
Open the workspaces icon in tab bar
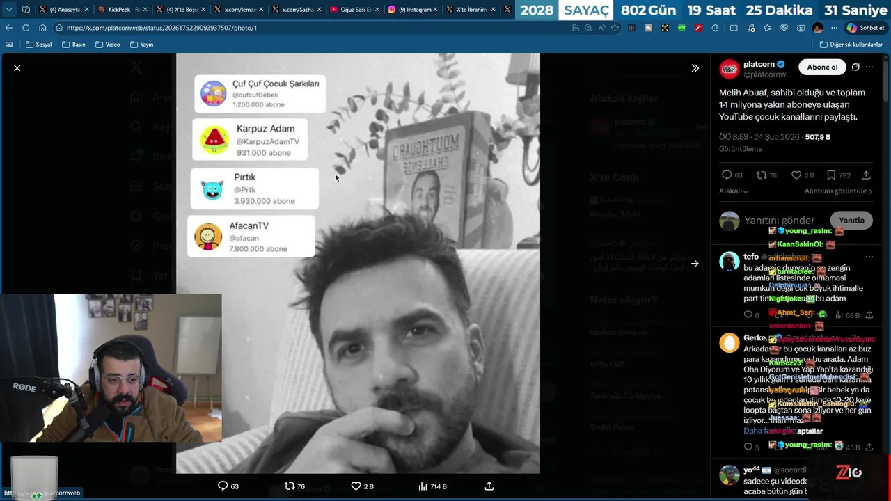click(x=26, y=10)
